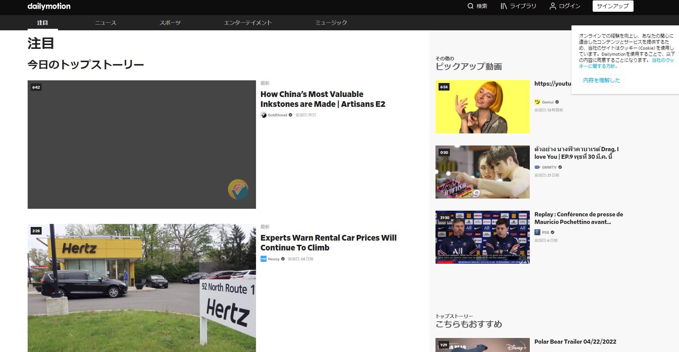Click the GMMTV channel avatar icon
The image size is (679, 352).
tap(537, 167)
